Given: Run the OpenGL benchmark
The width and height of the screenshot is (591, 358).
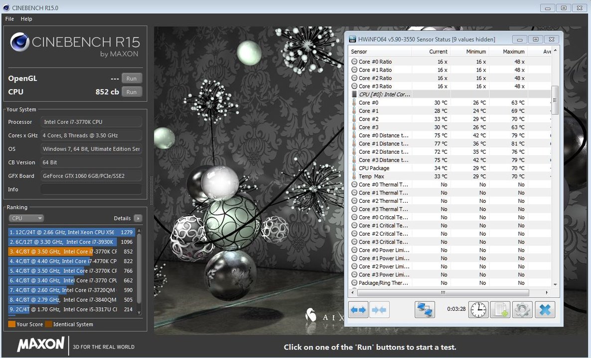Looking at the screenshot, I should pyautogui.click(x=132, y=79).
